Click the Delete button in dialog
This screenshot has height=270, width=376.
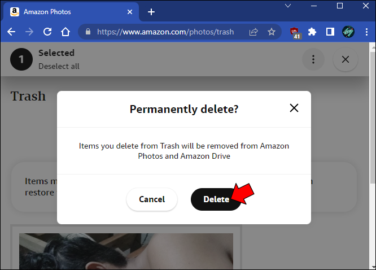(216, 199)
